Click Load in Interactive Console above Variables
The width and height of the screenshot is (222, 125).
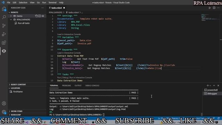point(69,34)
